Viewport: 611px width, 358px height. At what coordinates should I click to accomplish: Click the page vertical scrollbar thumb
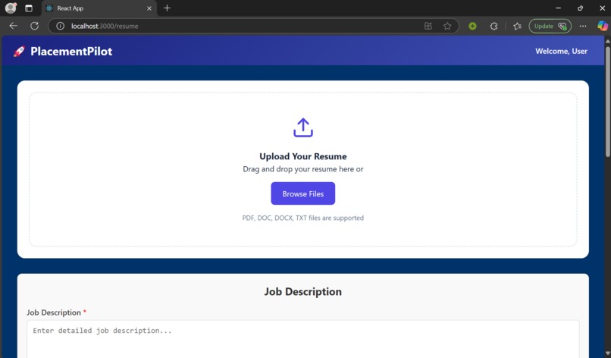[x=607, y=102]
